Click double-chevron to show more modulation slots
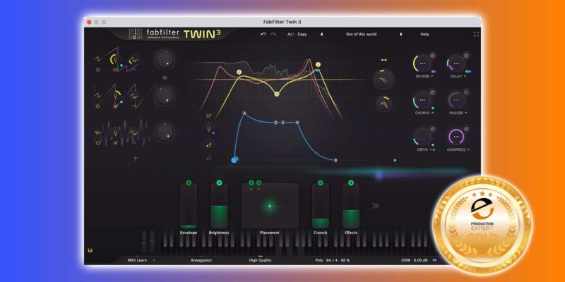Viewport: 565px width, 282px height. point(376,206)
